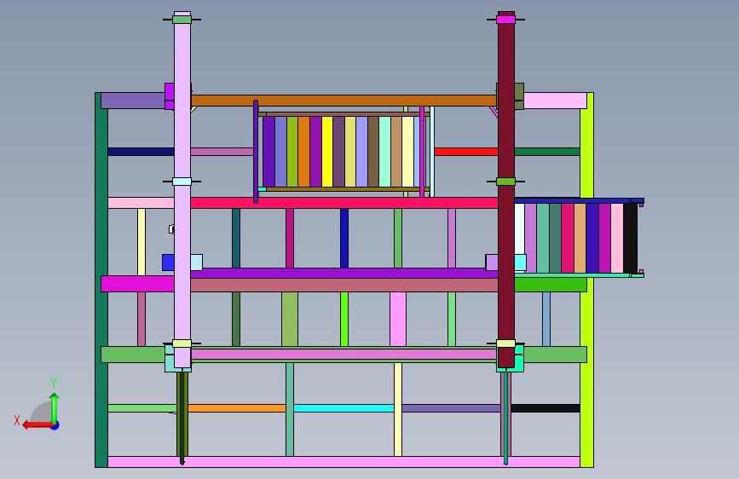Select the dark green left frame post
The image size is (739, 479).
pyautogui.click(x=101, y=280)
